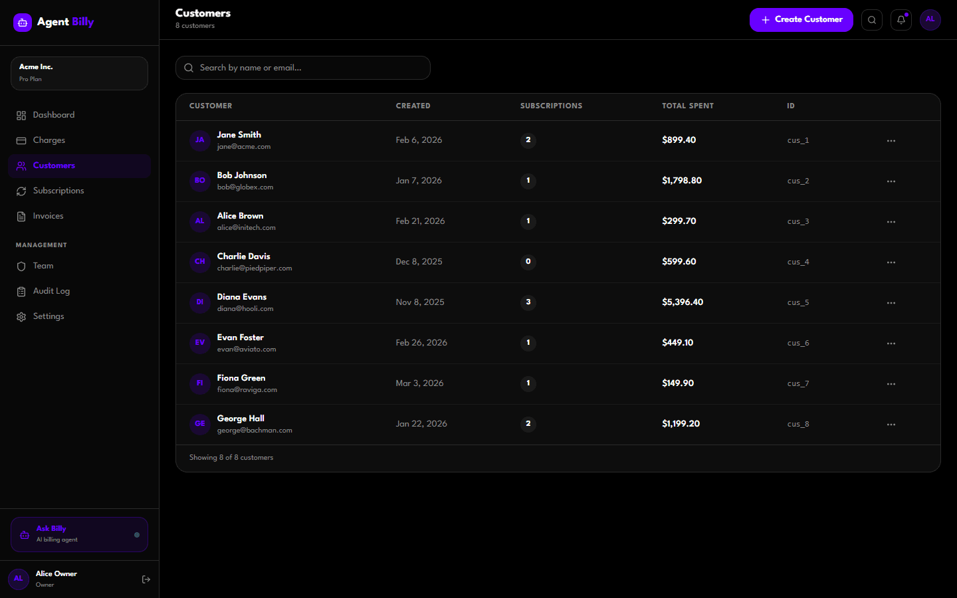This screenshot has height=598, width=957.
Task: Click Jane Smith's JA avatar
Action: click(x=200, y=140)
